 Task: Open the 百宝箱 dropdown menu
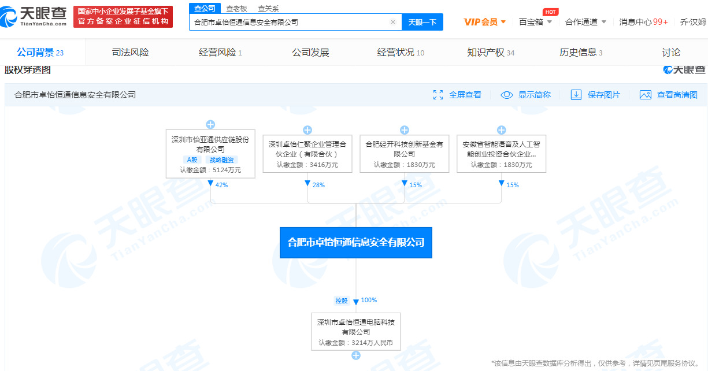click(x=536, y=22)
